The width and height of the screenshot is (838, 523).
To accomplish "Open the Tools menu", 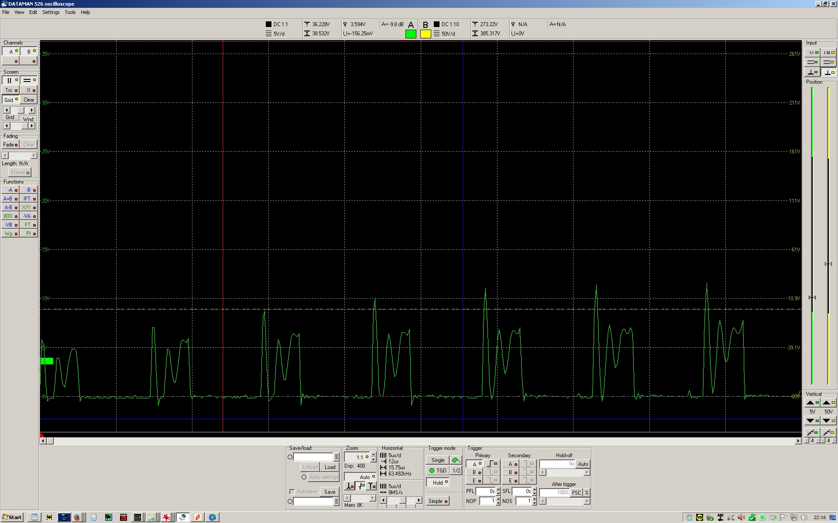I will 70,12.
